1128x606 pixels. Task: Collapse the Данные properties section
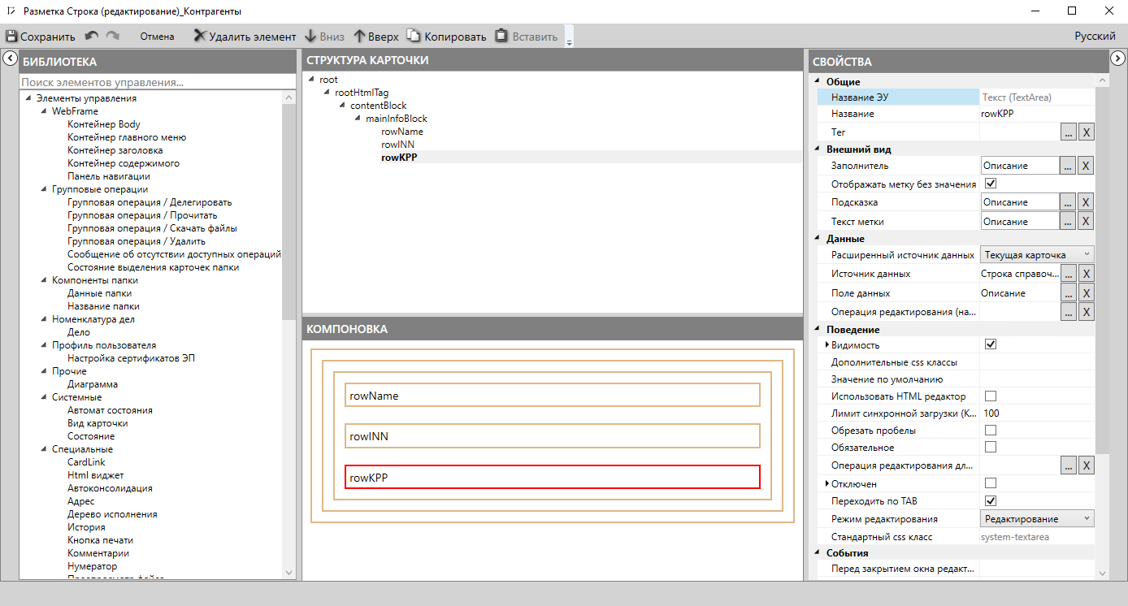(x=817, y=239)
